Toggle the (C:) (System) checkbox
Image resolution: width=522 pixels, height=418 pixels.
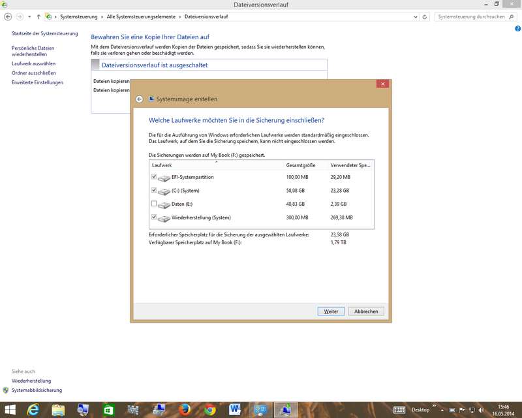click(x=154, y=190)
